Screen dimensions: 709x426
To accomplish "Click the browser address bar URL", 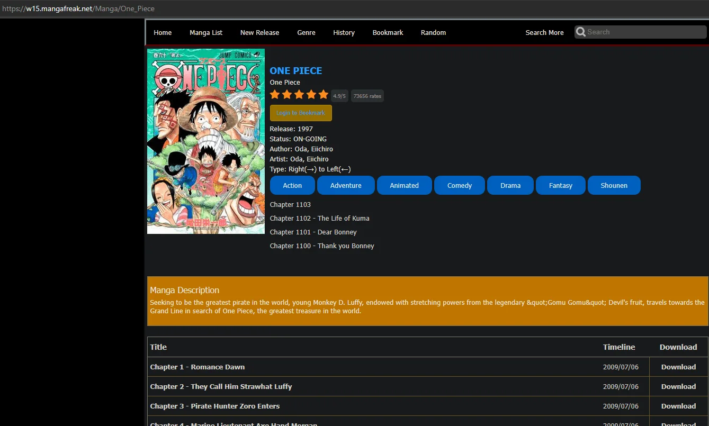I will coord(78,8).
